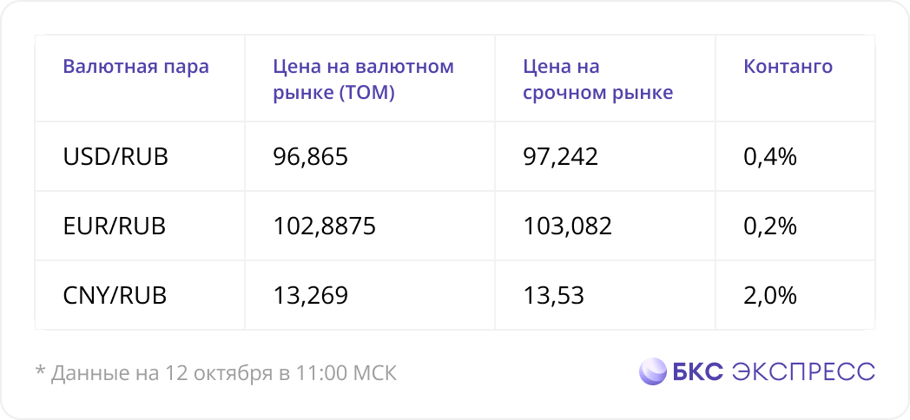Click the CNY/RUB row label
910x420 pixels.
tap(115, 296)
